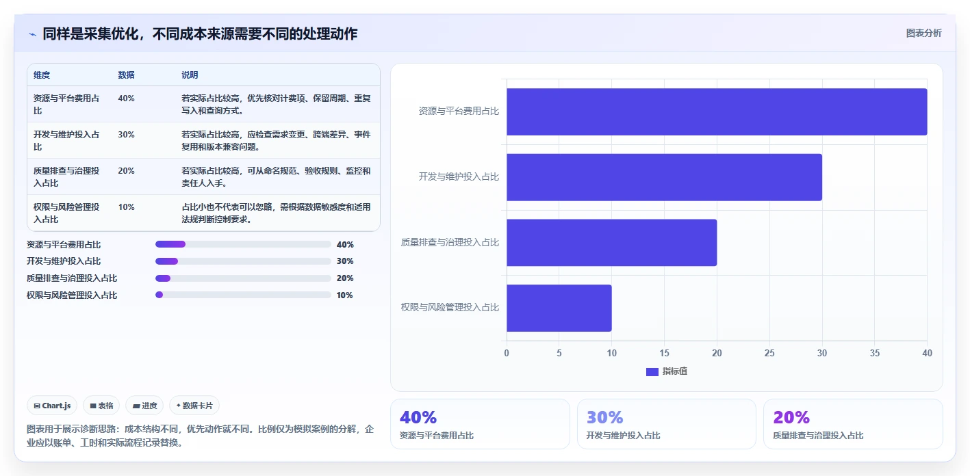Click the chart bar for 权限与风险管理投入占比
Image resolution: width=970 pixels, height=476 pixels.
tap(559, 308)
